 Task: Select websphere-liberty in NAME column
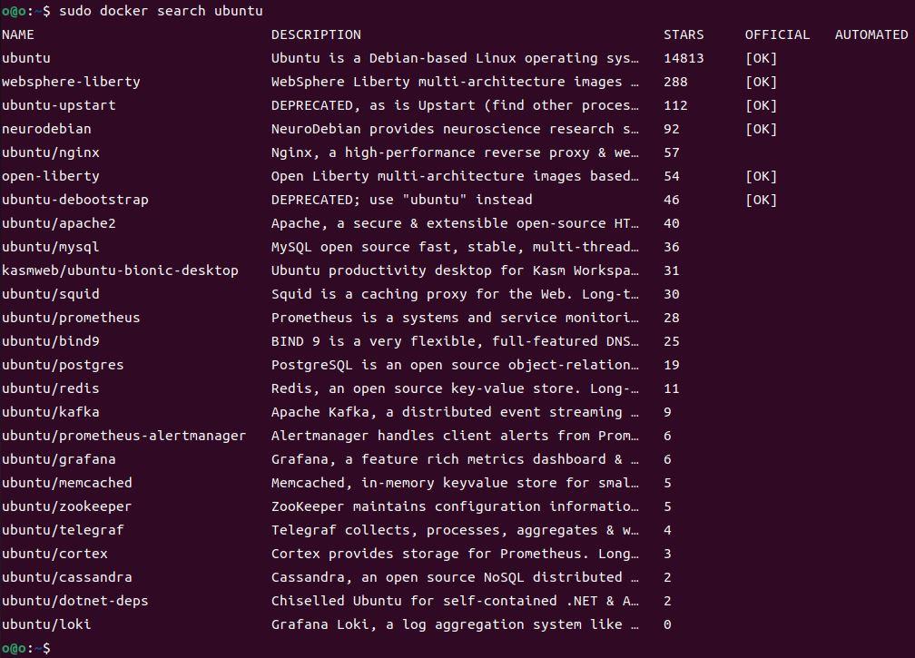[x=71, y=82]
